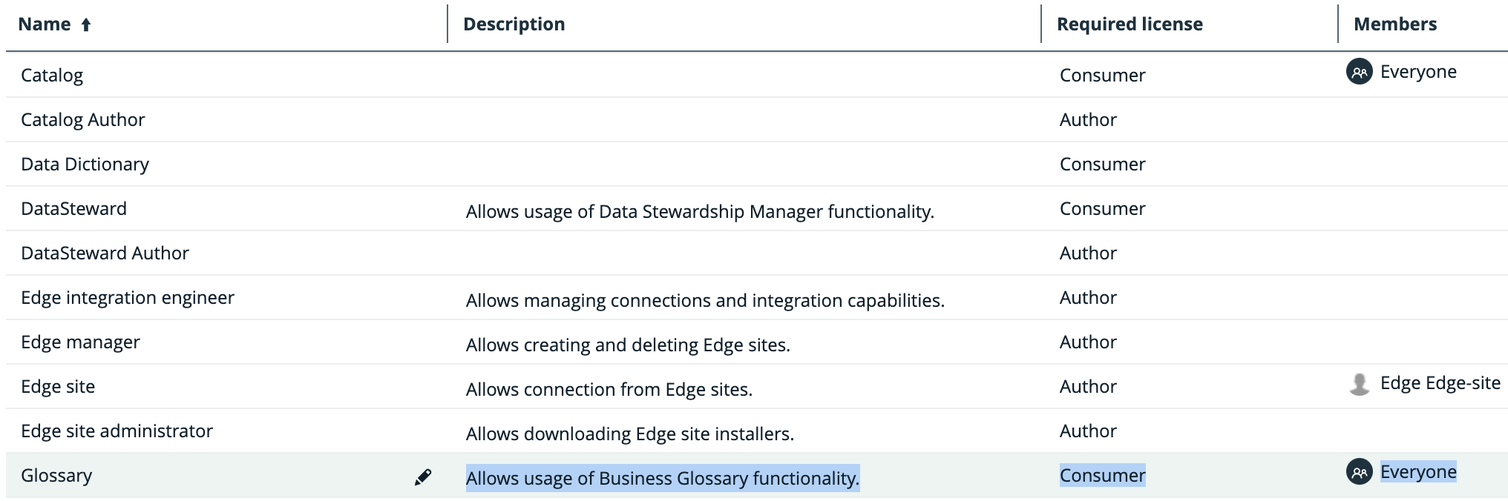Click the Glossary role name

point(56,475)
